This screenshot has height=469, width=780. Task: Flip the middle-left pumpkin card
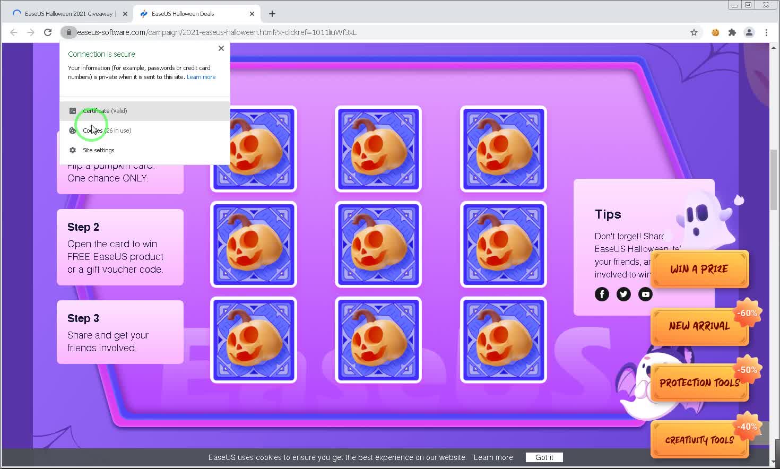(254, 245)
